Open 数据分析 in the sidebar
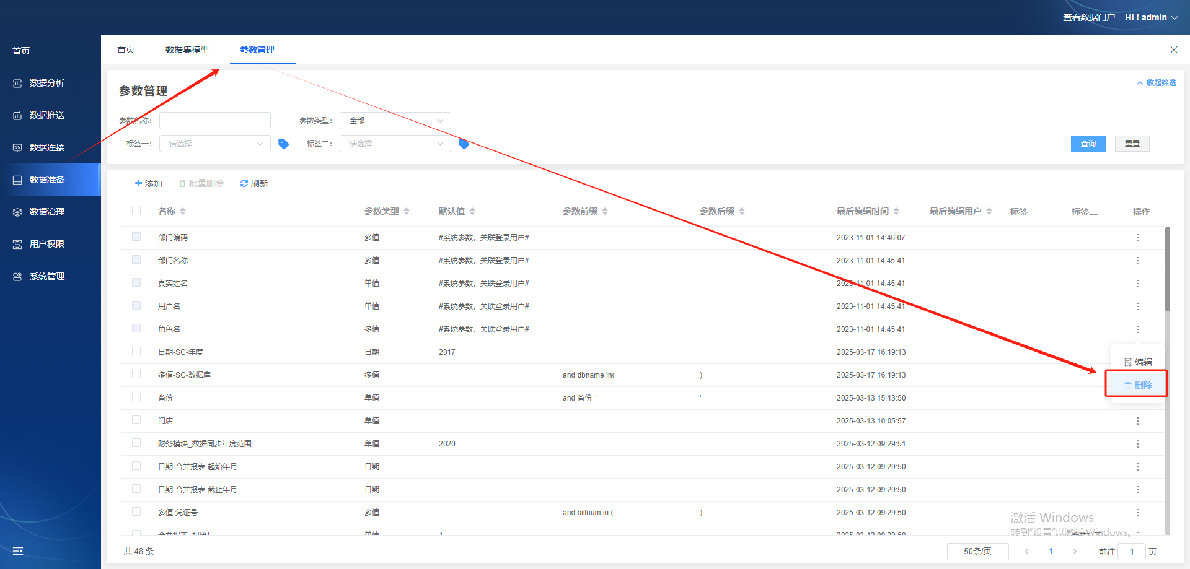Screen dimensions: 1190x569 47,83
